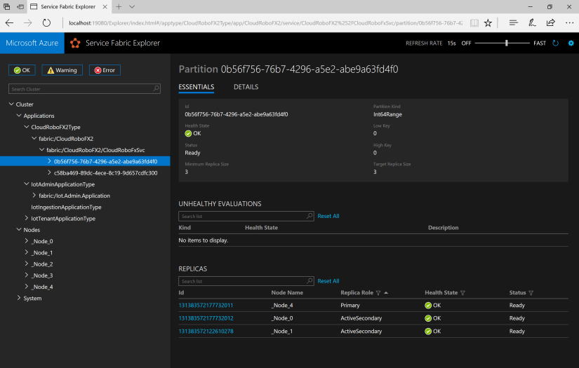Click the refresh rate slider handle

(507, 43)
